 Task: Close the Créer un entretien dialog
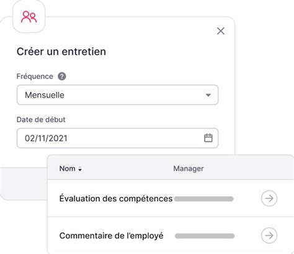point(221,31)
